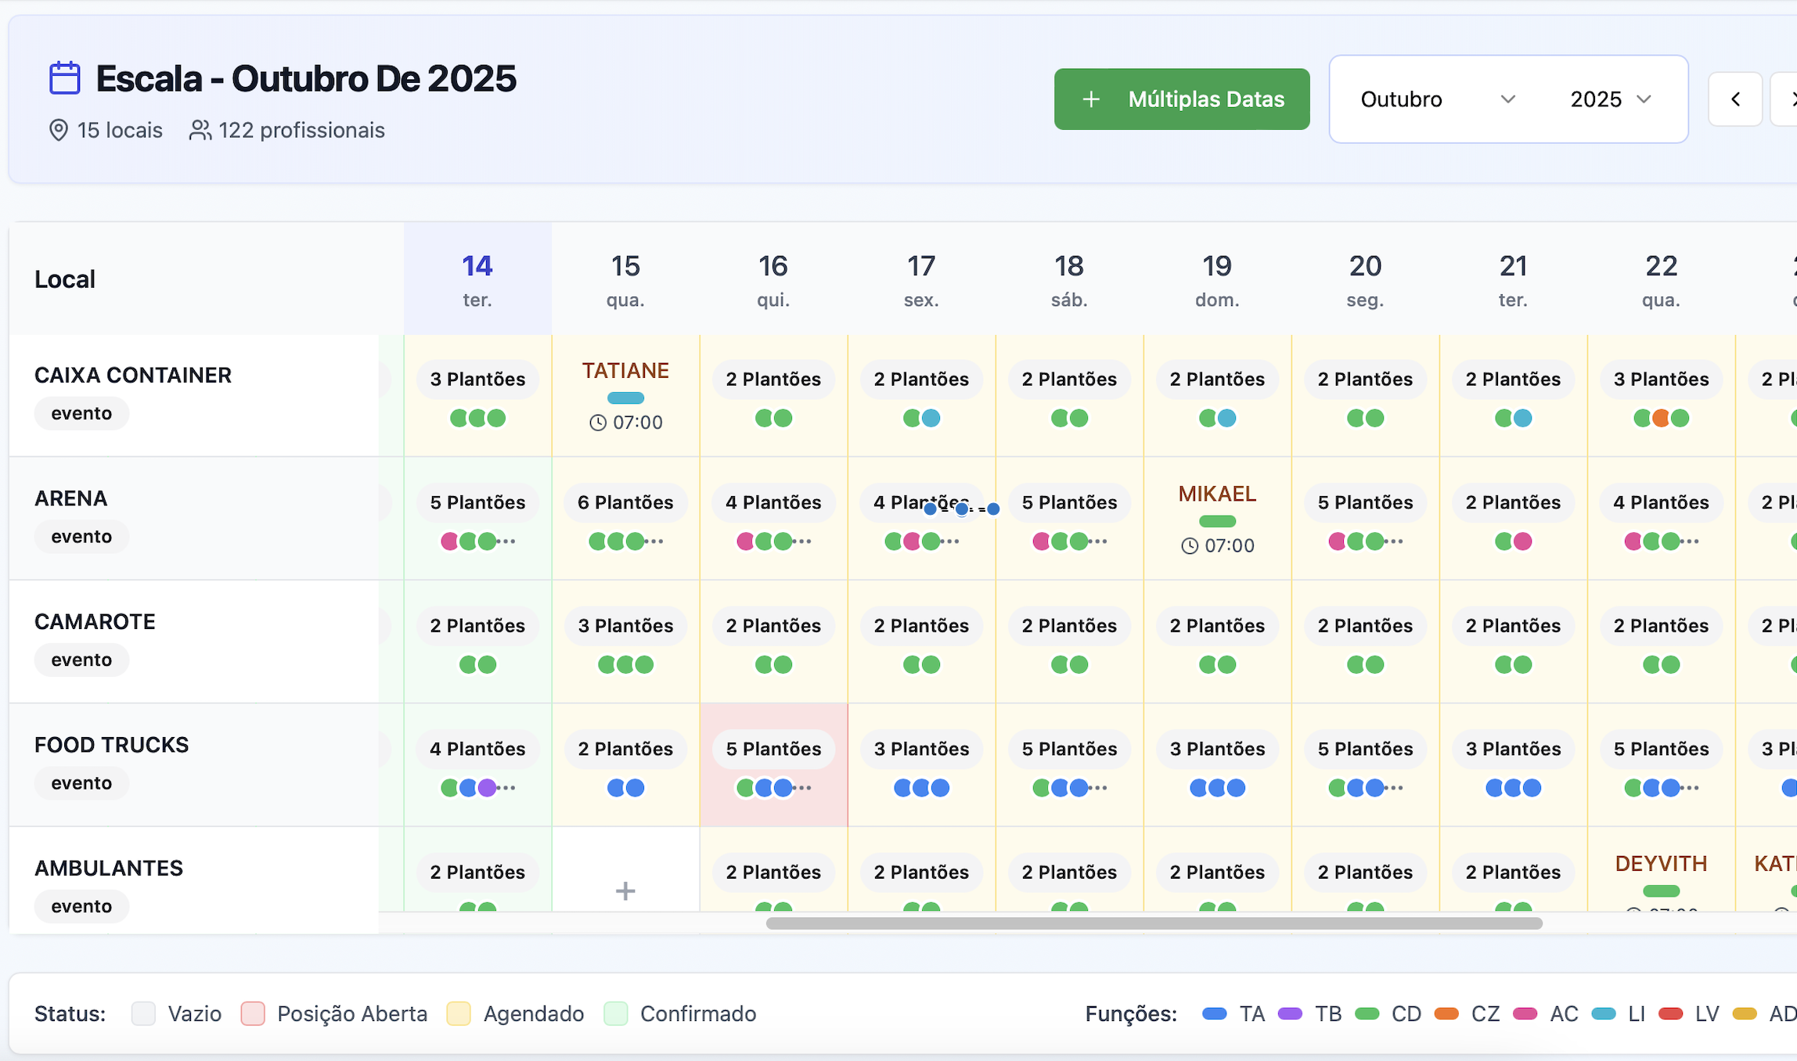The image size is (1797, 1061).
Task: Click the calendar icon beside Escala title
Action: (x=64, y=78)
